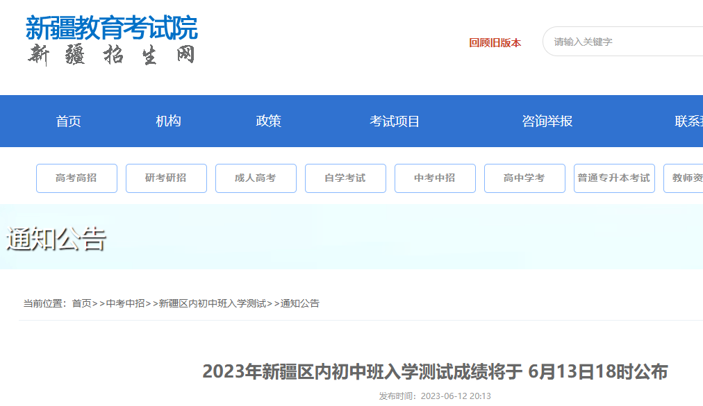Click the 新疆招生网 calligraphy subtitle

(x=112, y=55)
